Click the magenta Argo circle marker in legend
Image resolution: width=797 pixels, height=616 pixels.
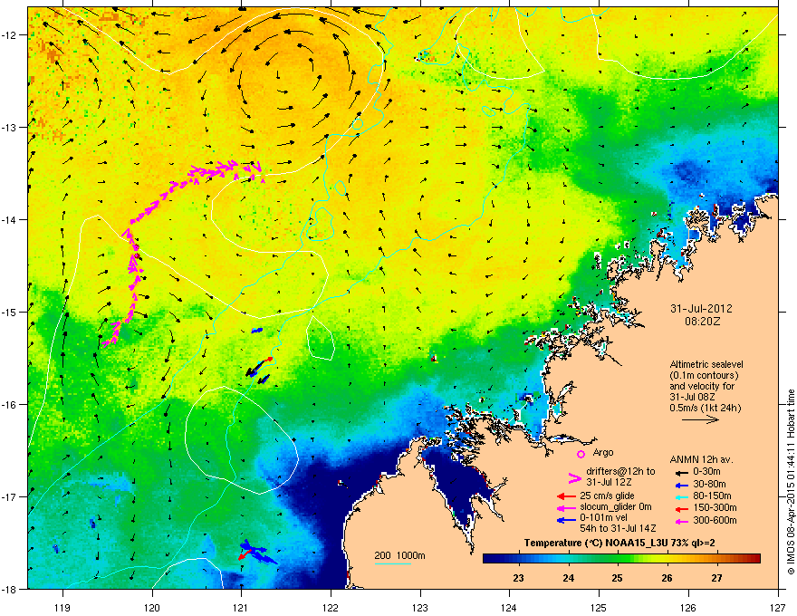pyautogui.click(x=581, y=454)
